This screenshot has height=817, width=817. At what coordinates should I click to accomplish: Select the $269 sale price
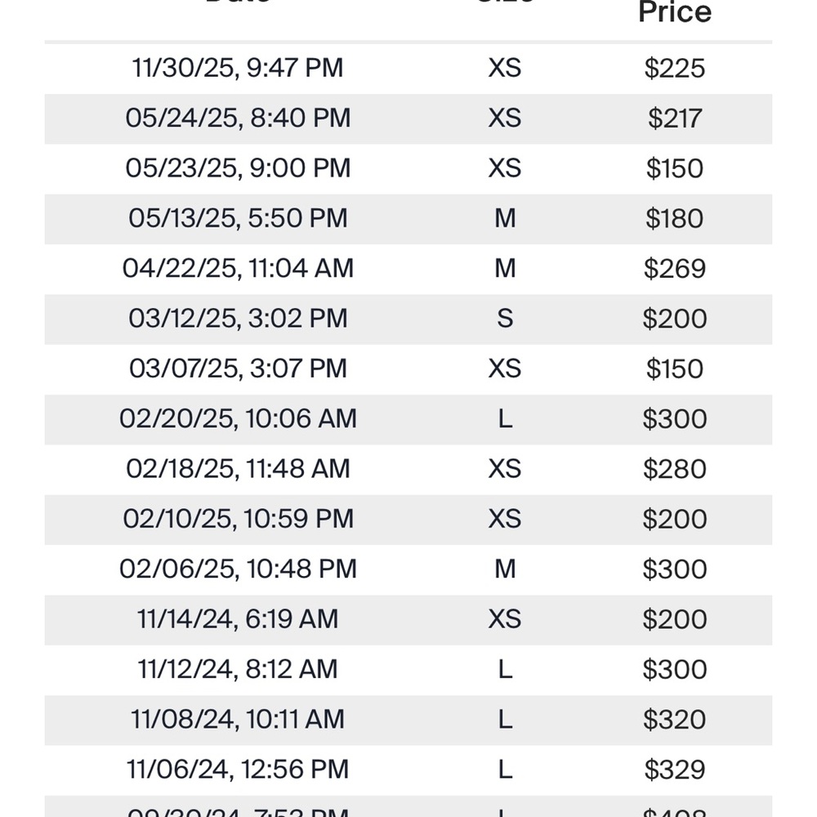coord(675,268)
